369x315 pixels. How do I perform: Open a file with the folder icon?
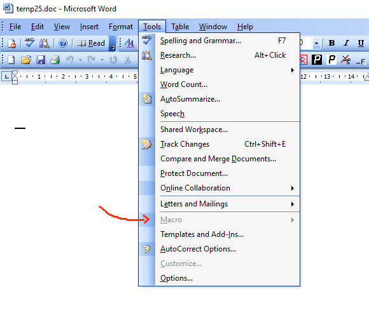(x=26, y=60)
